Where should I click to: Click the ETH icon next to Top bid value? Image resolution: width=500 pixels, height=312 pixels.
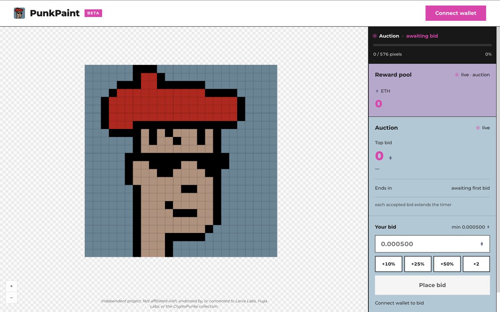coord(390,158)
